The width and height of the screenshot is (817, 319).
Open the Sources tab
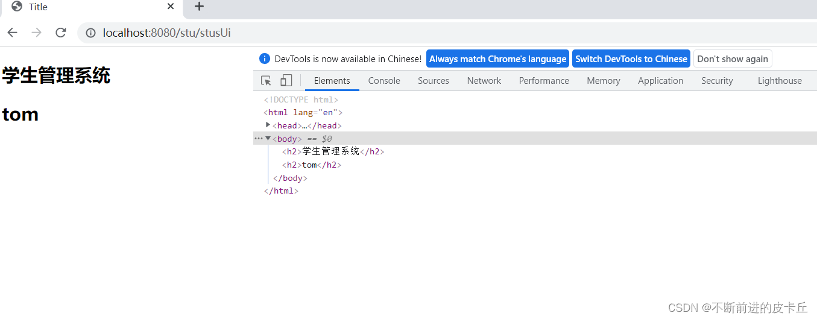(x=434, y=81)
